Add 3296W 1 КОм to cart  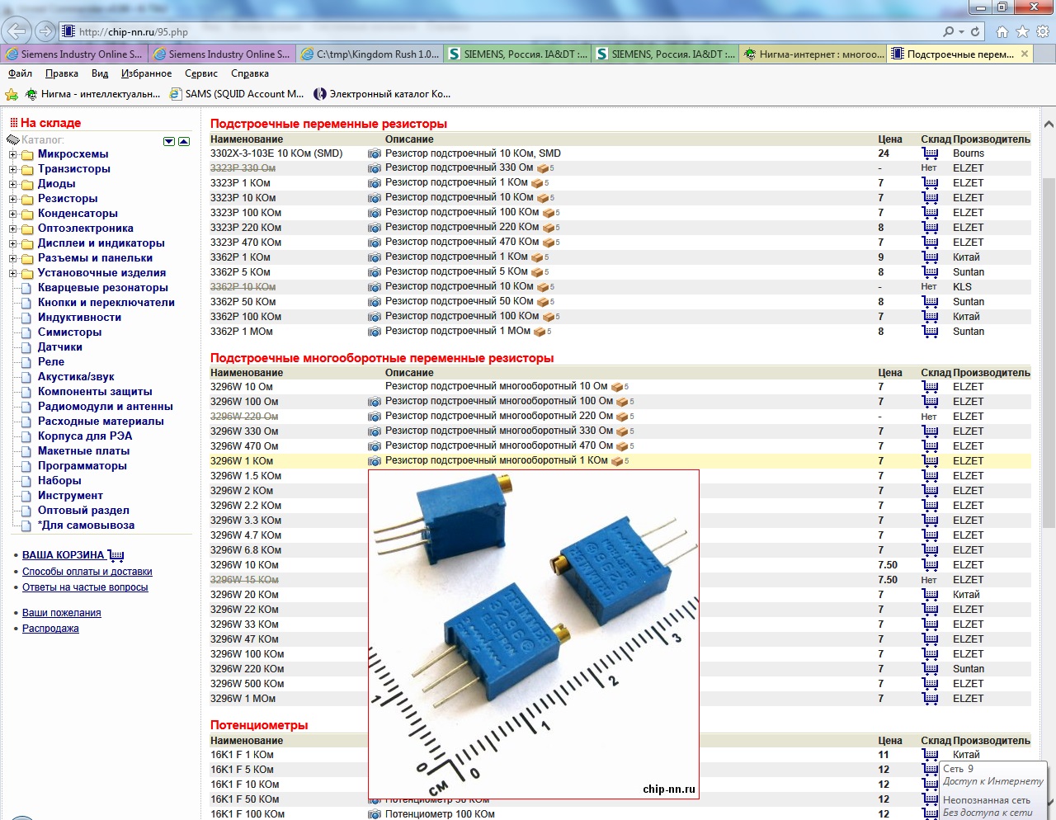pyautogui.click(x=930, y=461)
